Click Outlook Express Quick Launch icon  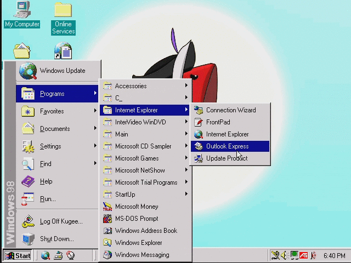coord(58,256)
